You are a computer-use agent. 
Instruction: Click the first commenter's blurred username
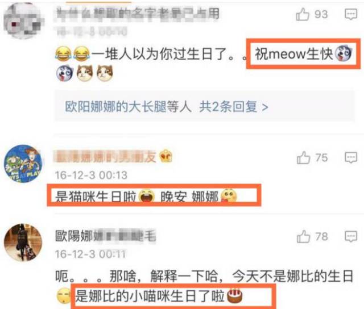[138, 14]
